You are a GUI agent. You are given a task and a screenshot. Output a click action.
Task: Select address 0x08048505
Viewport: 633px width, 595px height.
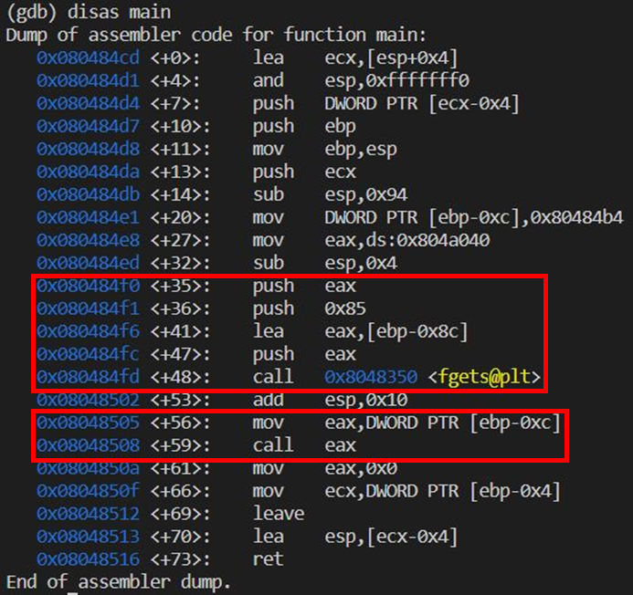[x=88, y=423]
